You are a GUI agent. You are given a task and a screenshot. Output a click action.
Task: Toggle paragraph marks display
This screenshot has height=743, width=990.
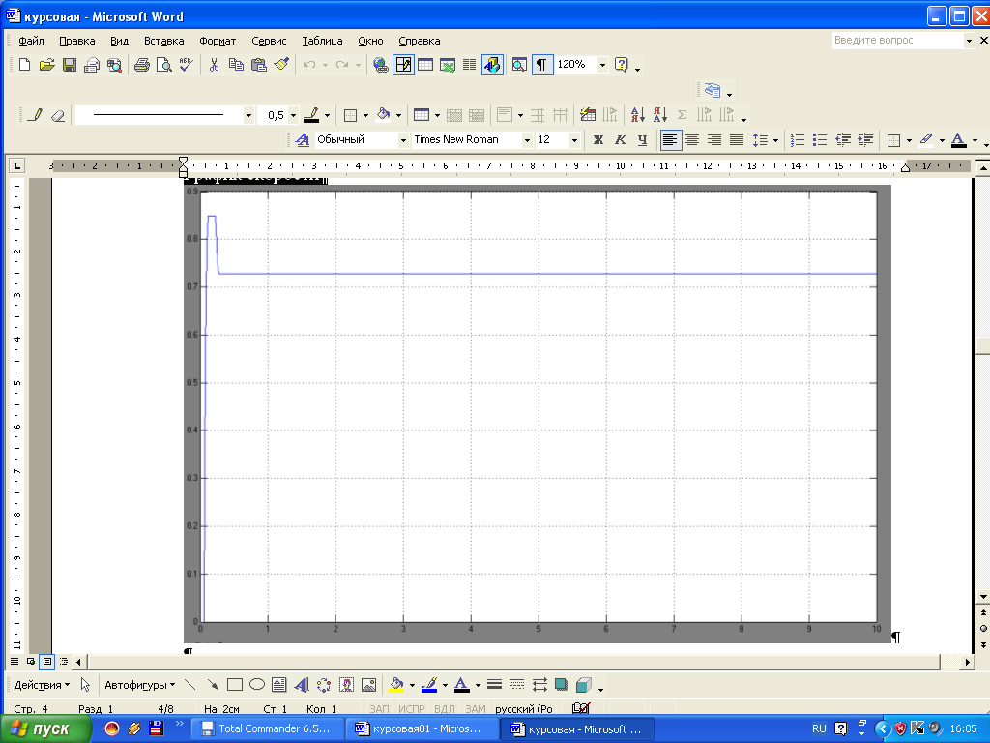coord(541,65)
